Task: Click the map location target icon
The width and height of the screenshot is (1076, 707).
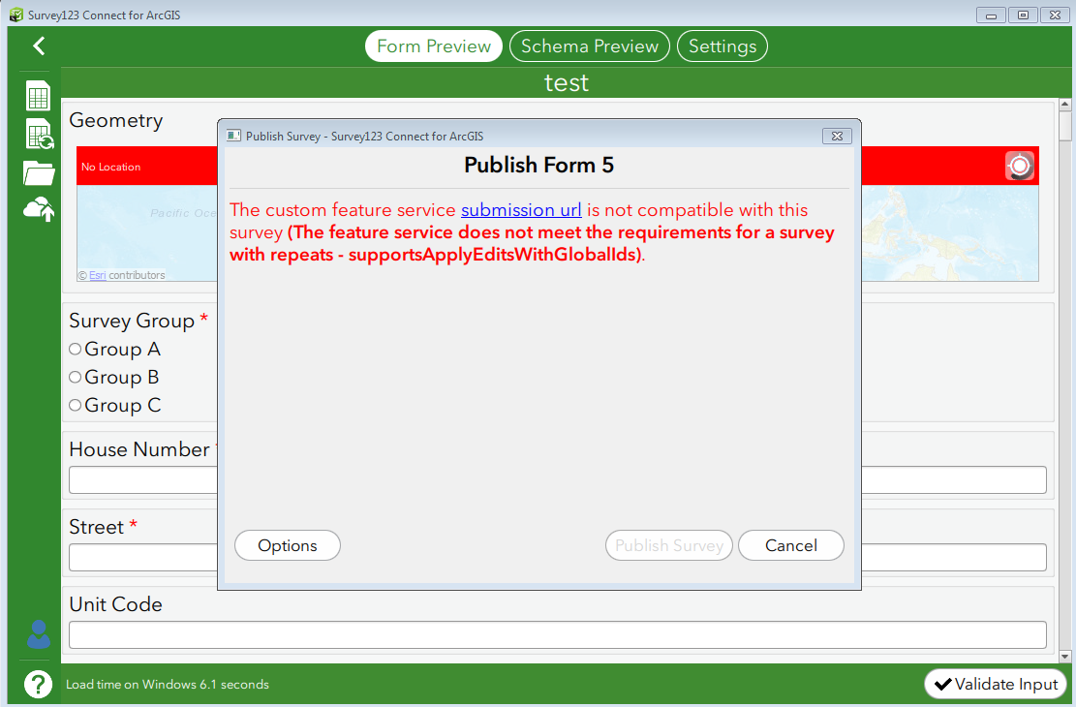Action: pyautogui.click(x=1020, y=166)
